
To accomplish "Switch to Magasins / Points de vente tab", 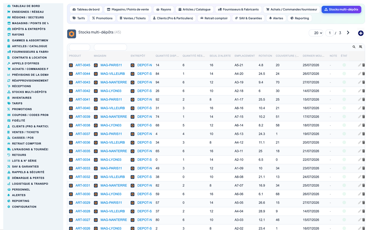I will (x=128, y=10).
